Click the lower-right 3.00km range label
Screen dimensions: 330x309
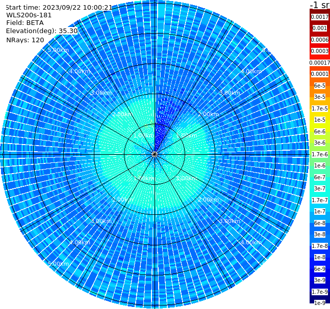(230, 221)
